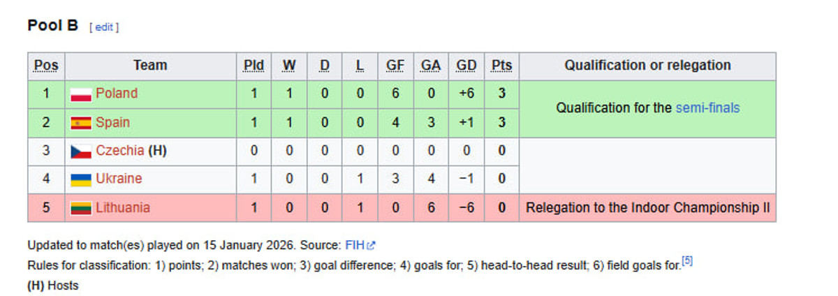Open the Ukraine team link
Image resolution: width=838 pixels, height=296 pixels.
pos(119,179)
